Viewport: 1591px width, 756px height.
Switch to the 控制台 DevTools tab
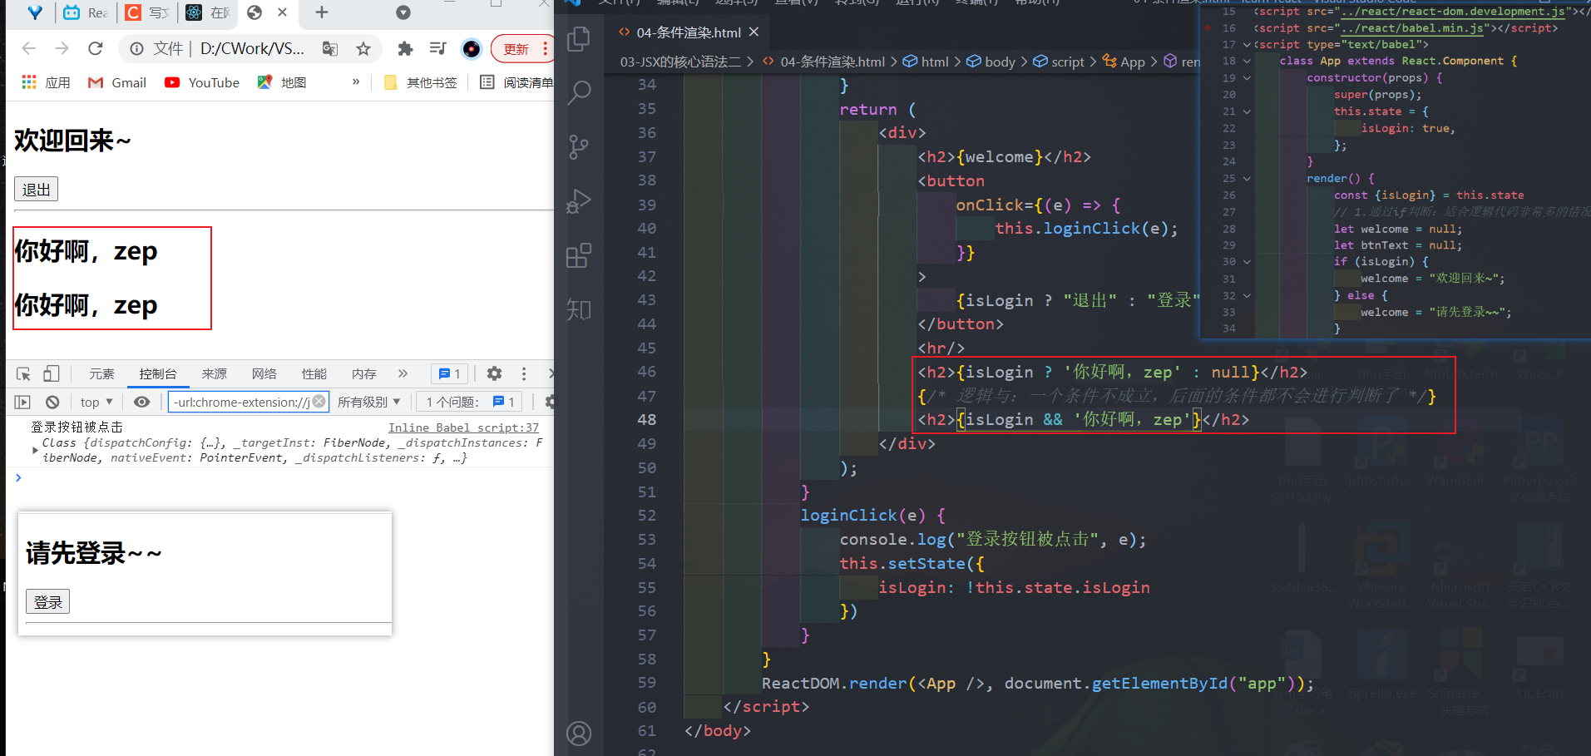pos(158,374)
